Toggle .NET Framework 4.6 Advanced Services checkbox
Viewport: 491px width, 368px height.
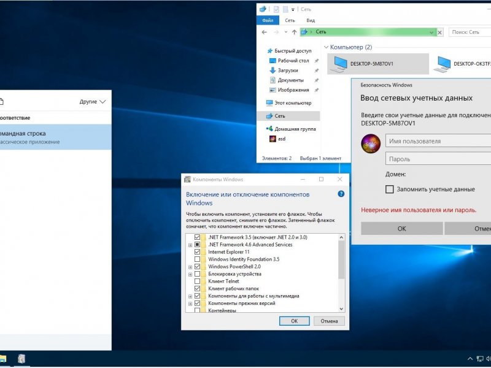[x=197, y=244]
